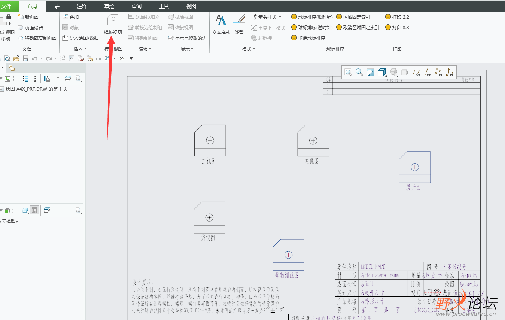Select tree item 绘图 A4X_PRT.DRW 的第 1 页
Image resolution: width=505 pixels, height=320 pixels.
[x=37, y=89]
